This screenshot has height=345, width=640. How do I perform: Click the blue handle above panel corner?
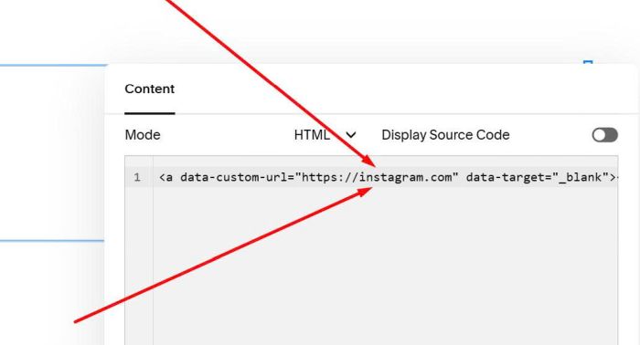tap(588, 63)
